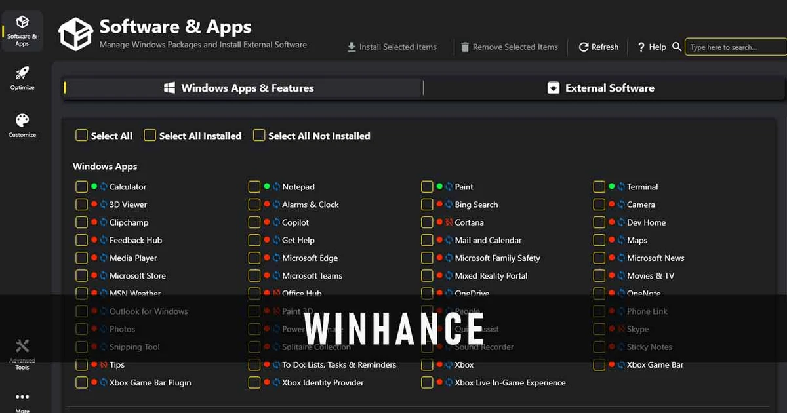Open the Customize palette section
The image size is (787, 413).
(22, 125)
